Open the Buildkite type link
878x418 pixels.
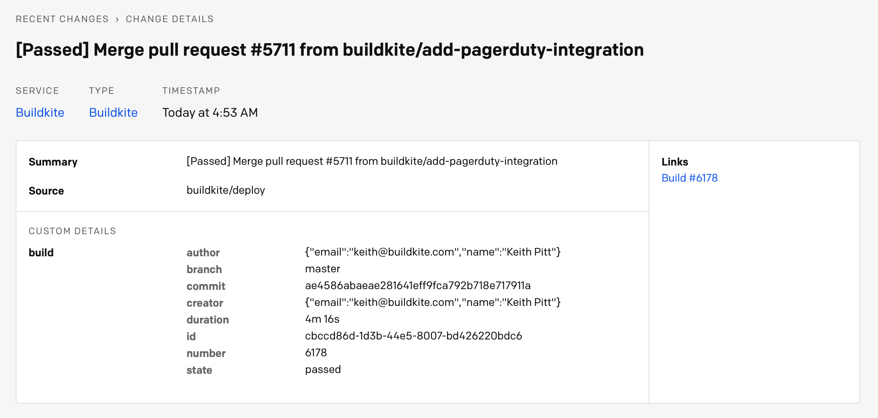coord(113,113)
